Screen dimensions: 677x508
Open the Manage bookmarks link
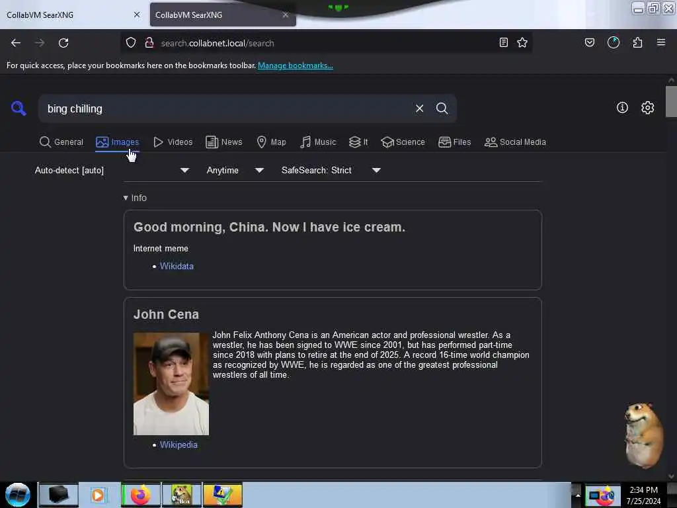point(296,65)
